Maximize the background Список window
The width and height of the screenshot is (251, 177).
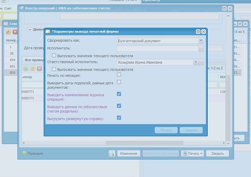(x=240, y=24)
